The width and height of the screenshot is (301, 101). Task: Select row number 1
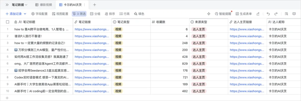coord(8,29)
